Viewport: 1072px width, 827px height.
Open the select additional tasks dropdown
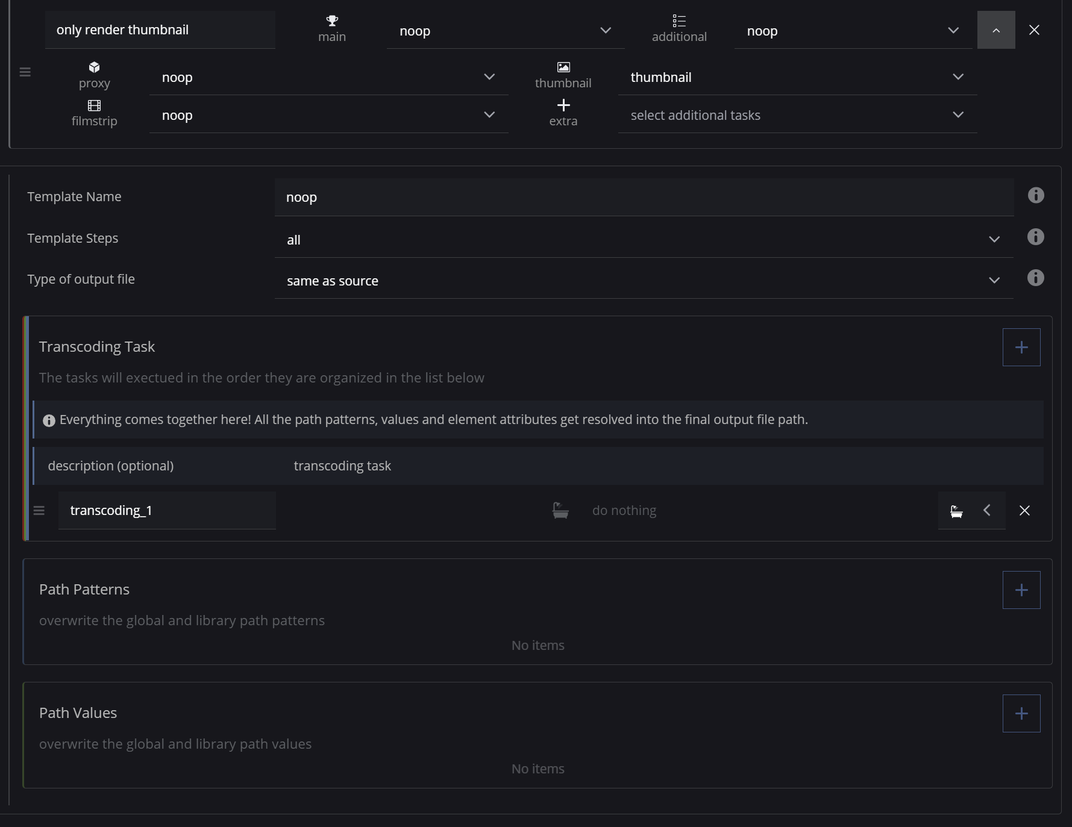click(x=797, y=116)
